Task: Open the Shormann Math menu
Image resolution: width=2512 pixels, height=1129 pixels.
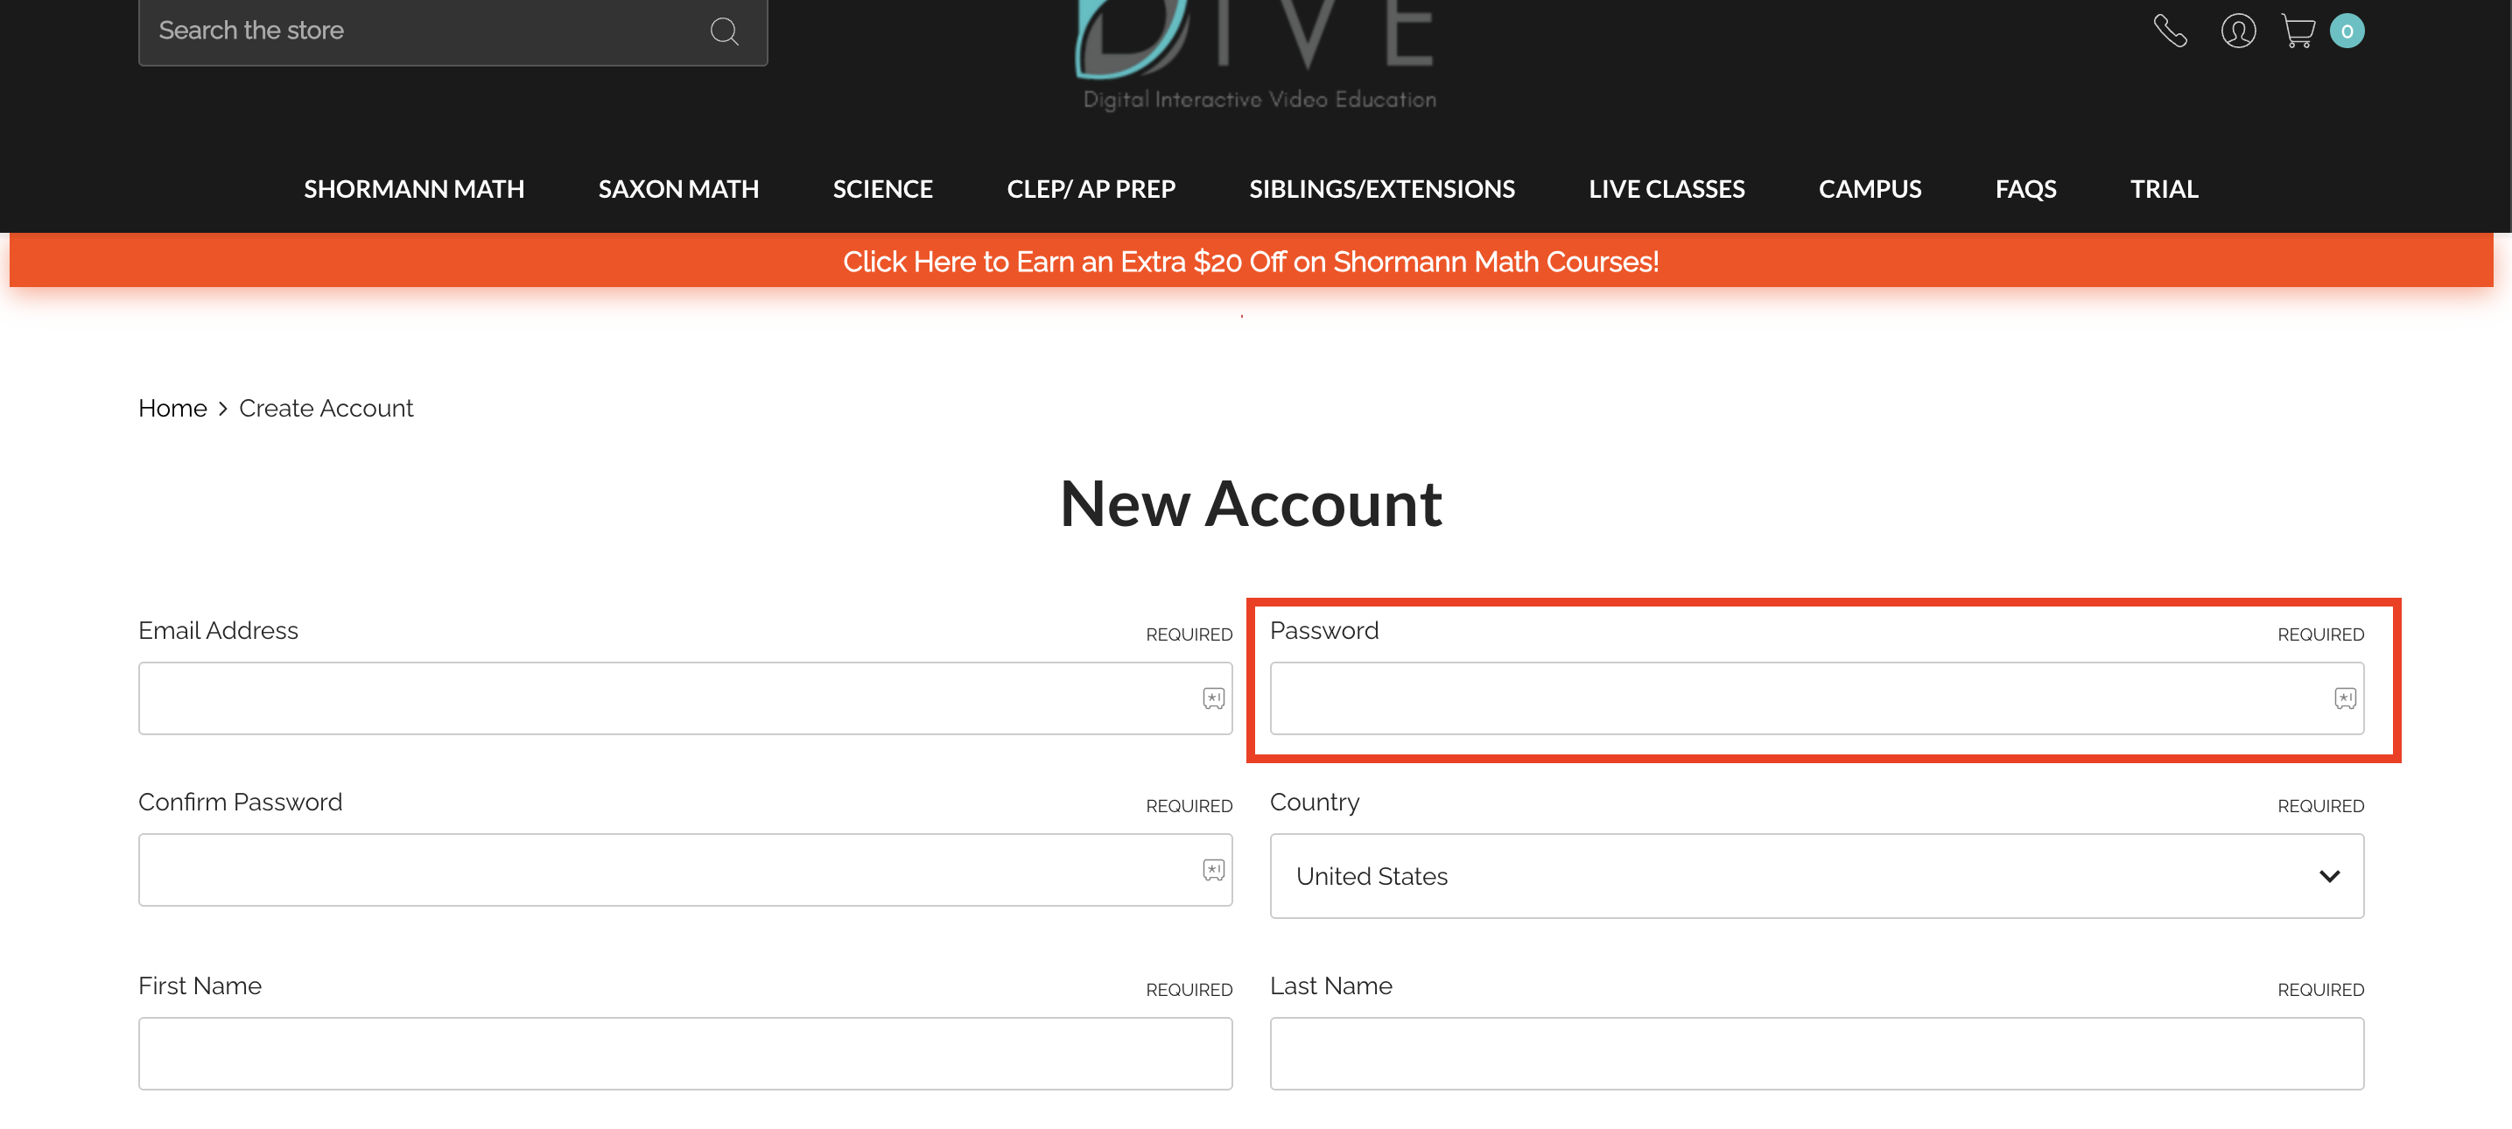Action: 413,189
